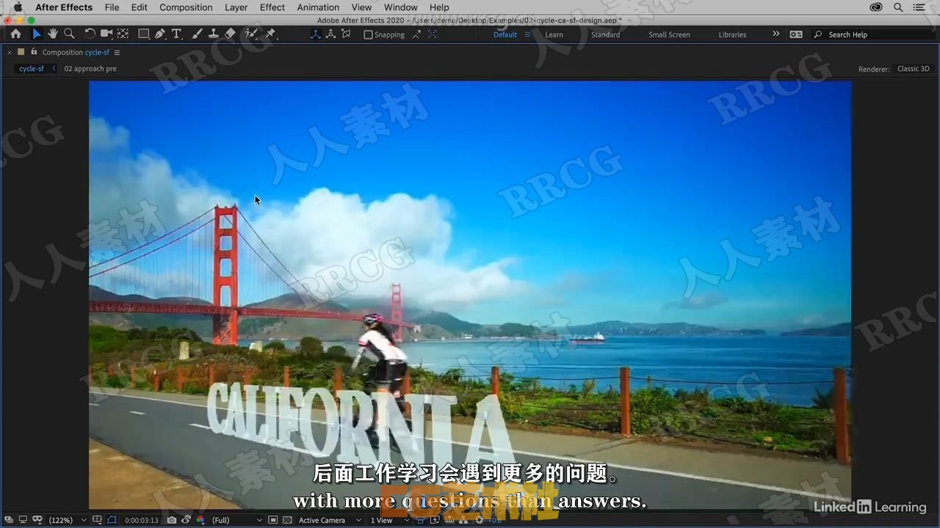Click the Adobe immersive VR goggles icon
This screenshot has width=940, height=528.
(37, 520)
